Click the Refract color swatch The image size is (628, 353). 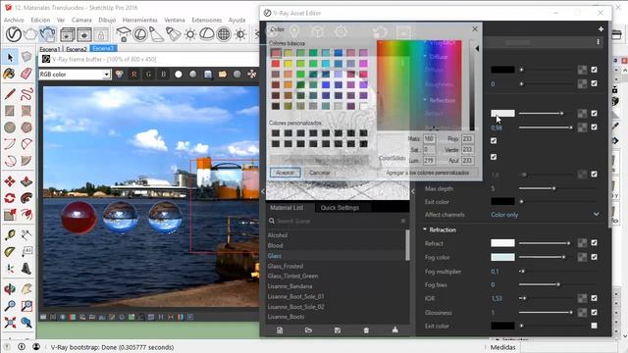502,243
